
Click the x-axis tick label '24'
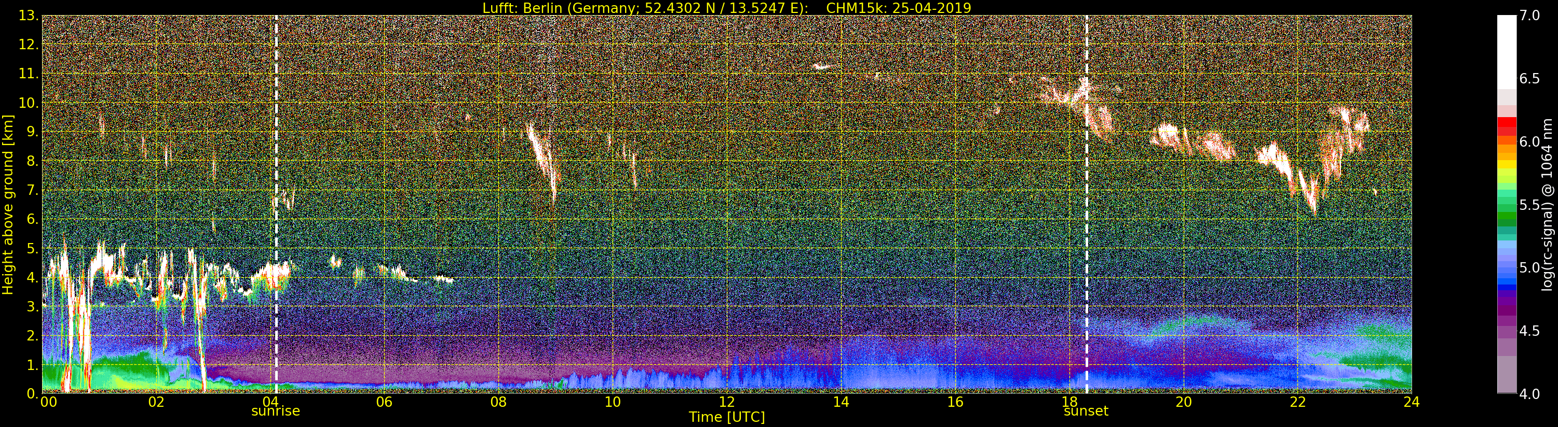pos(1412,402)
